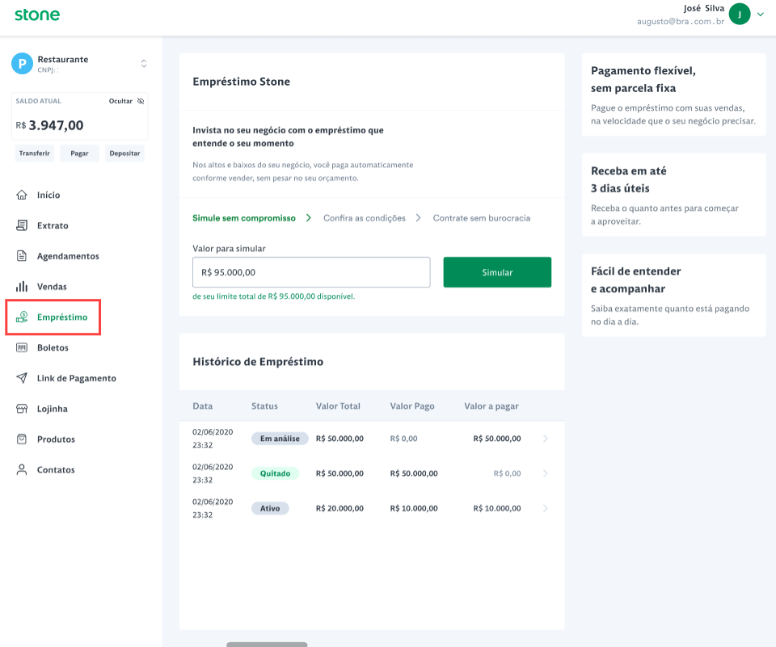
Task: Select the Contrate sem burocracia step
Action: pyautogui.click(x=482, y=218)
